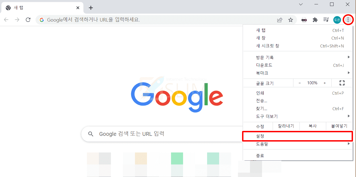356x177 pixels.
Task: Click the share page icon in address bar
Action: coord(280,20)
